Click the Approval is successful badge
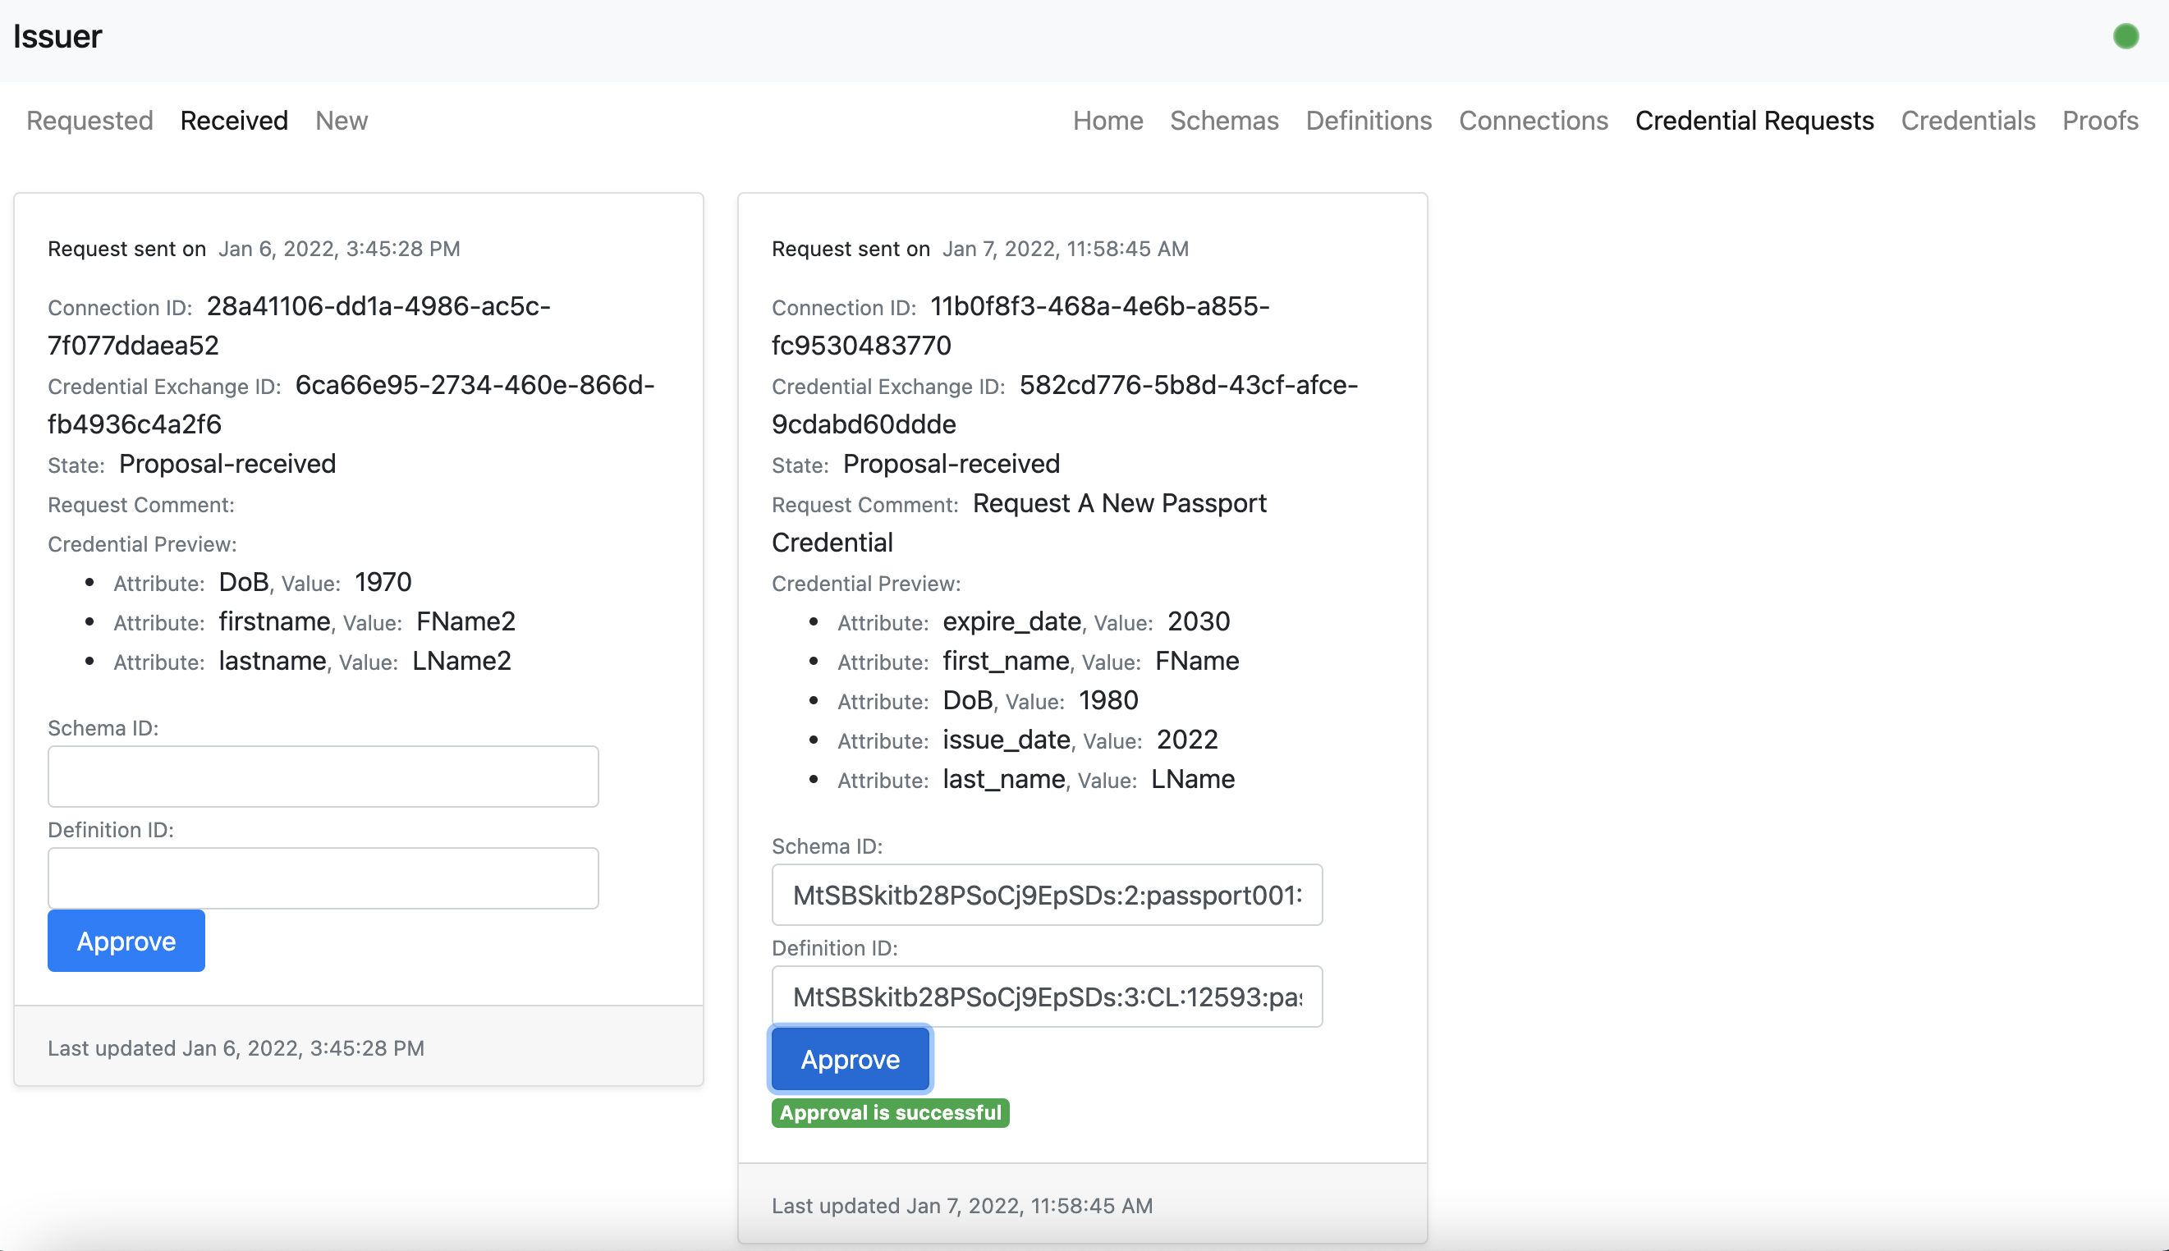Image resolution: width=2169 pixels, height=1251 pixels. pos(889,1112)
